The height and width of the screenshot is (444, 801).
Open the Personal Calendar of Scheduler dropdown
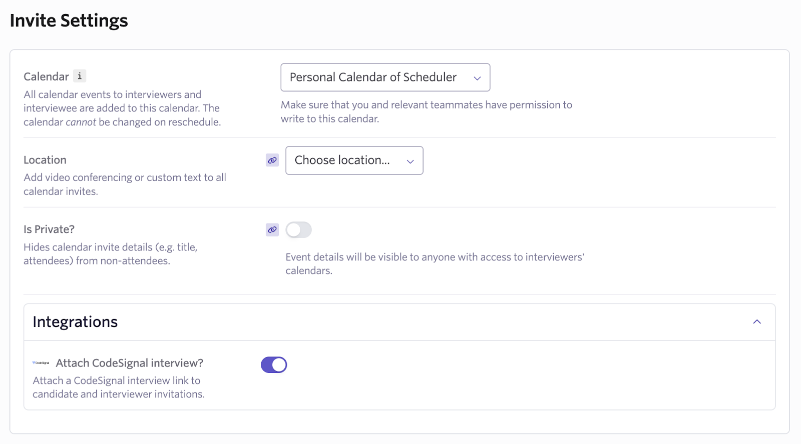pos(385,77)
